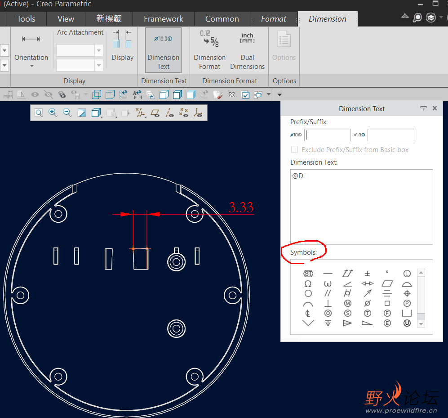Image resolution: width=448 pixels, height=418 pixels.
Task: Open the learning connector graduation cap icon
Action: (x=431, y=18)
